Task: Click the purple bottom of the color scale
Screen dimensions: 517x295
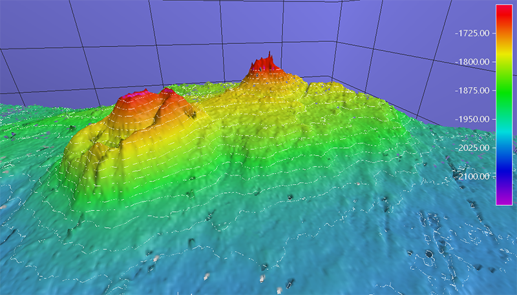Action: pos(504,199)
